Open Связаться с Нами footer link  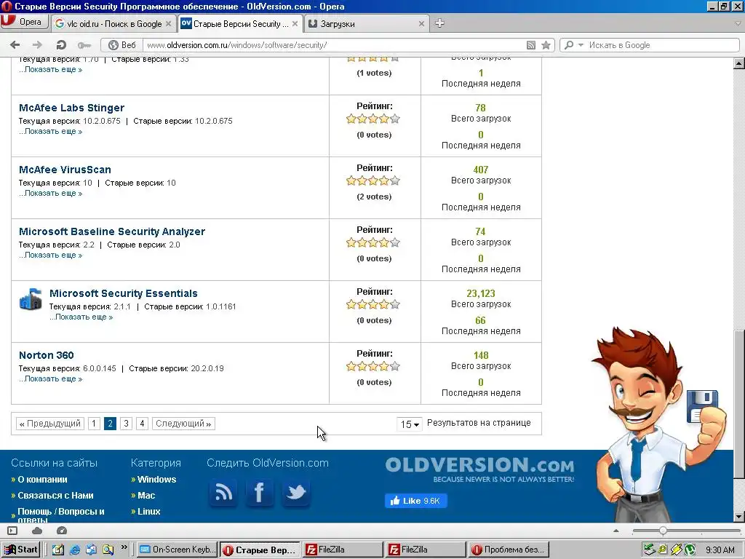click(55, 495)
